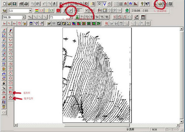Select the pencil tool beside the eraser

coord(65,11)
